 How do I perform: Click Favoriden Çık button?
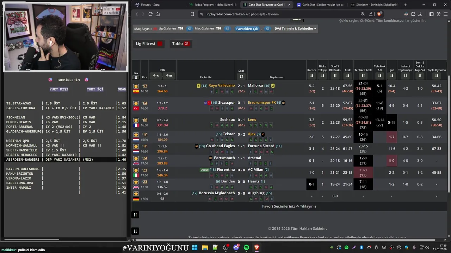[247, 29]
